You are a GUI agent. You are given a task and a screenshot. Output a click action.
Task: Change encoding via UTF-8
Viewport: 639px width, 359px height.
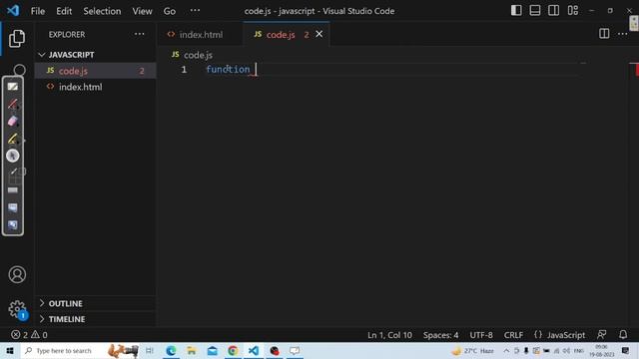[481, 335]
